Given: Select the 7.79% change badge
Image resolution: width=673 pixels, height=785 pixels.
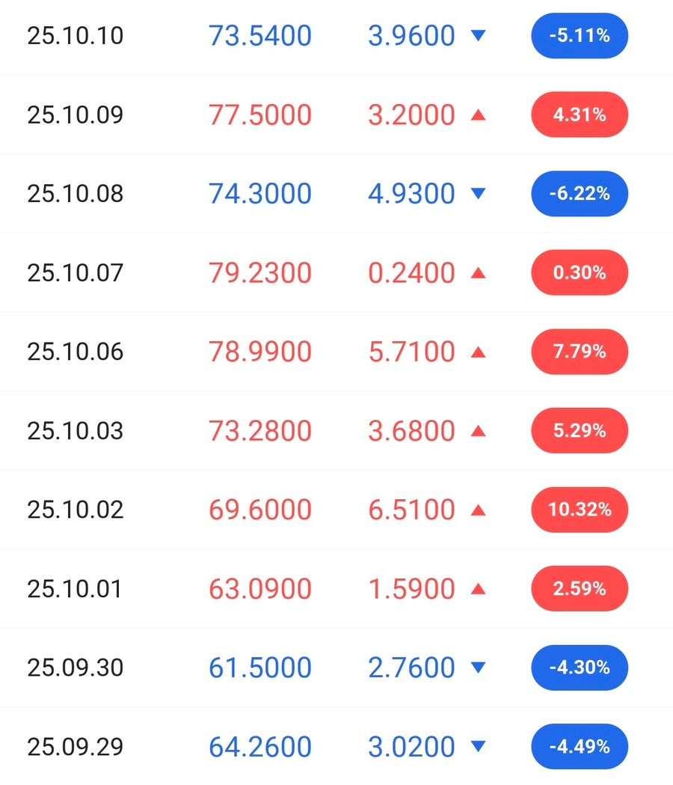Looking at the screenshot, I should click(x=580, y=352).
